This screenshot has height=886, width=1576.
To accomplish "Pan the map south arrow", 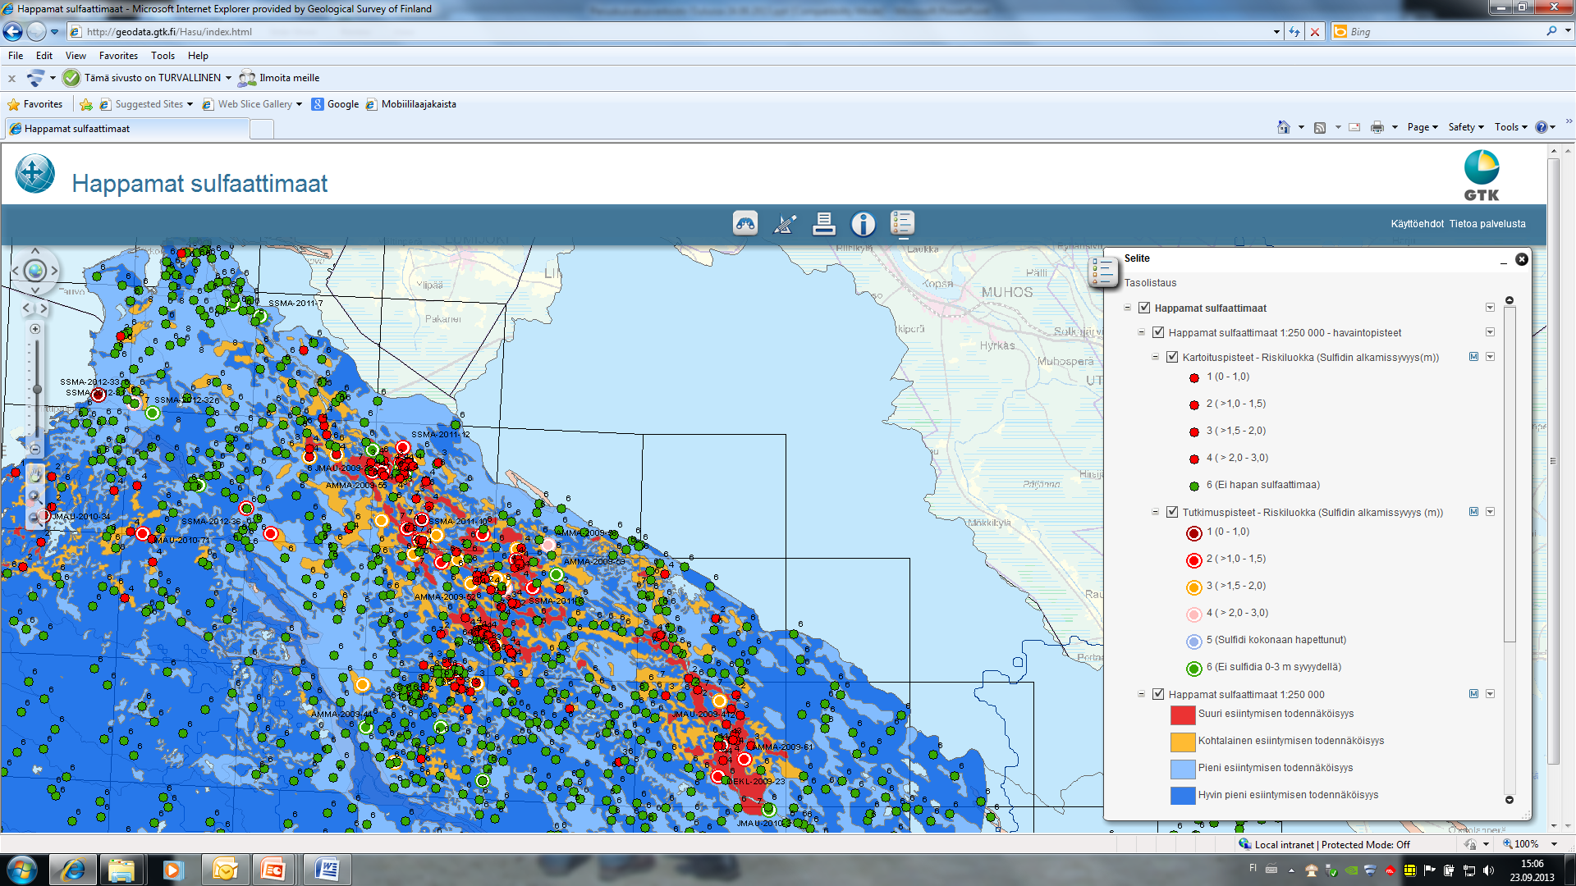I will click(35, 290).
